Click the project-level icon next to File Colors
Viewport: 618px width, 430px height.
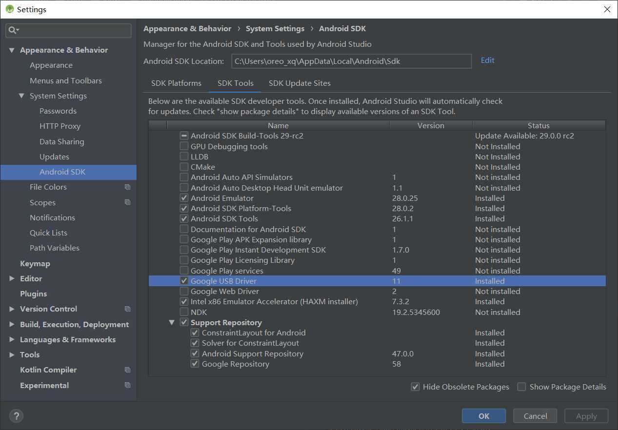127,187
